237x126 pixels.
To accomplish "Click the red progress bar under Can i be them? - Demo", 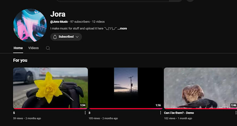I will pyautogui.click(x=200, y=109).
